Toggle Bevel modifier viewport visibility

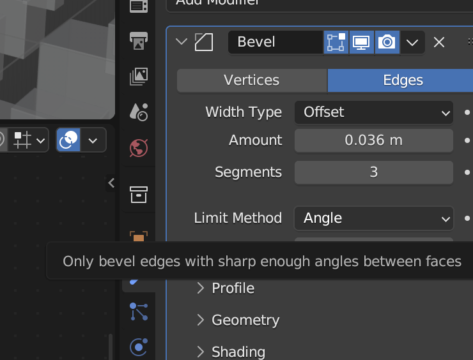point(361,42)
